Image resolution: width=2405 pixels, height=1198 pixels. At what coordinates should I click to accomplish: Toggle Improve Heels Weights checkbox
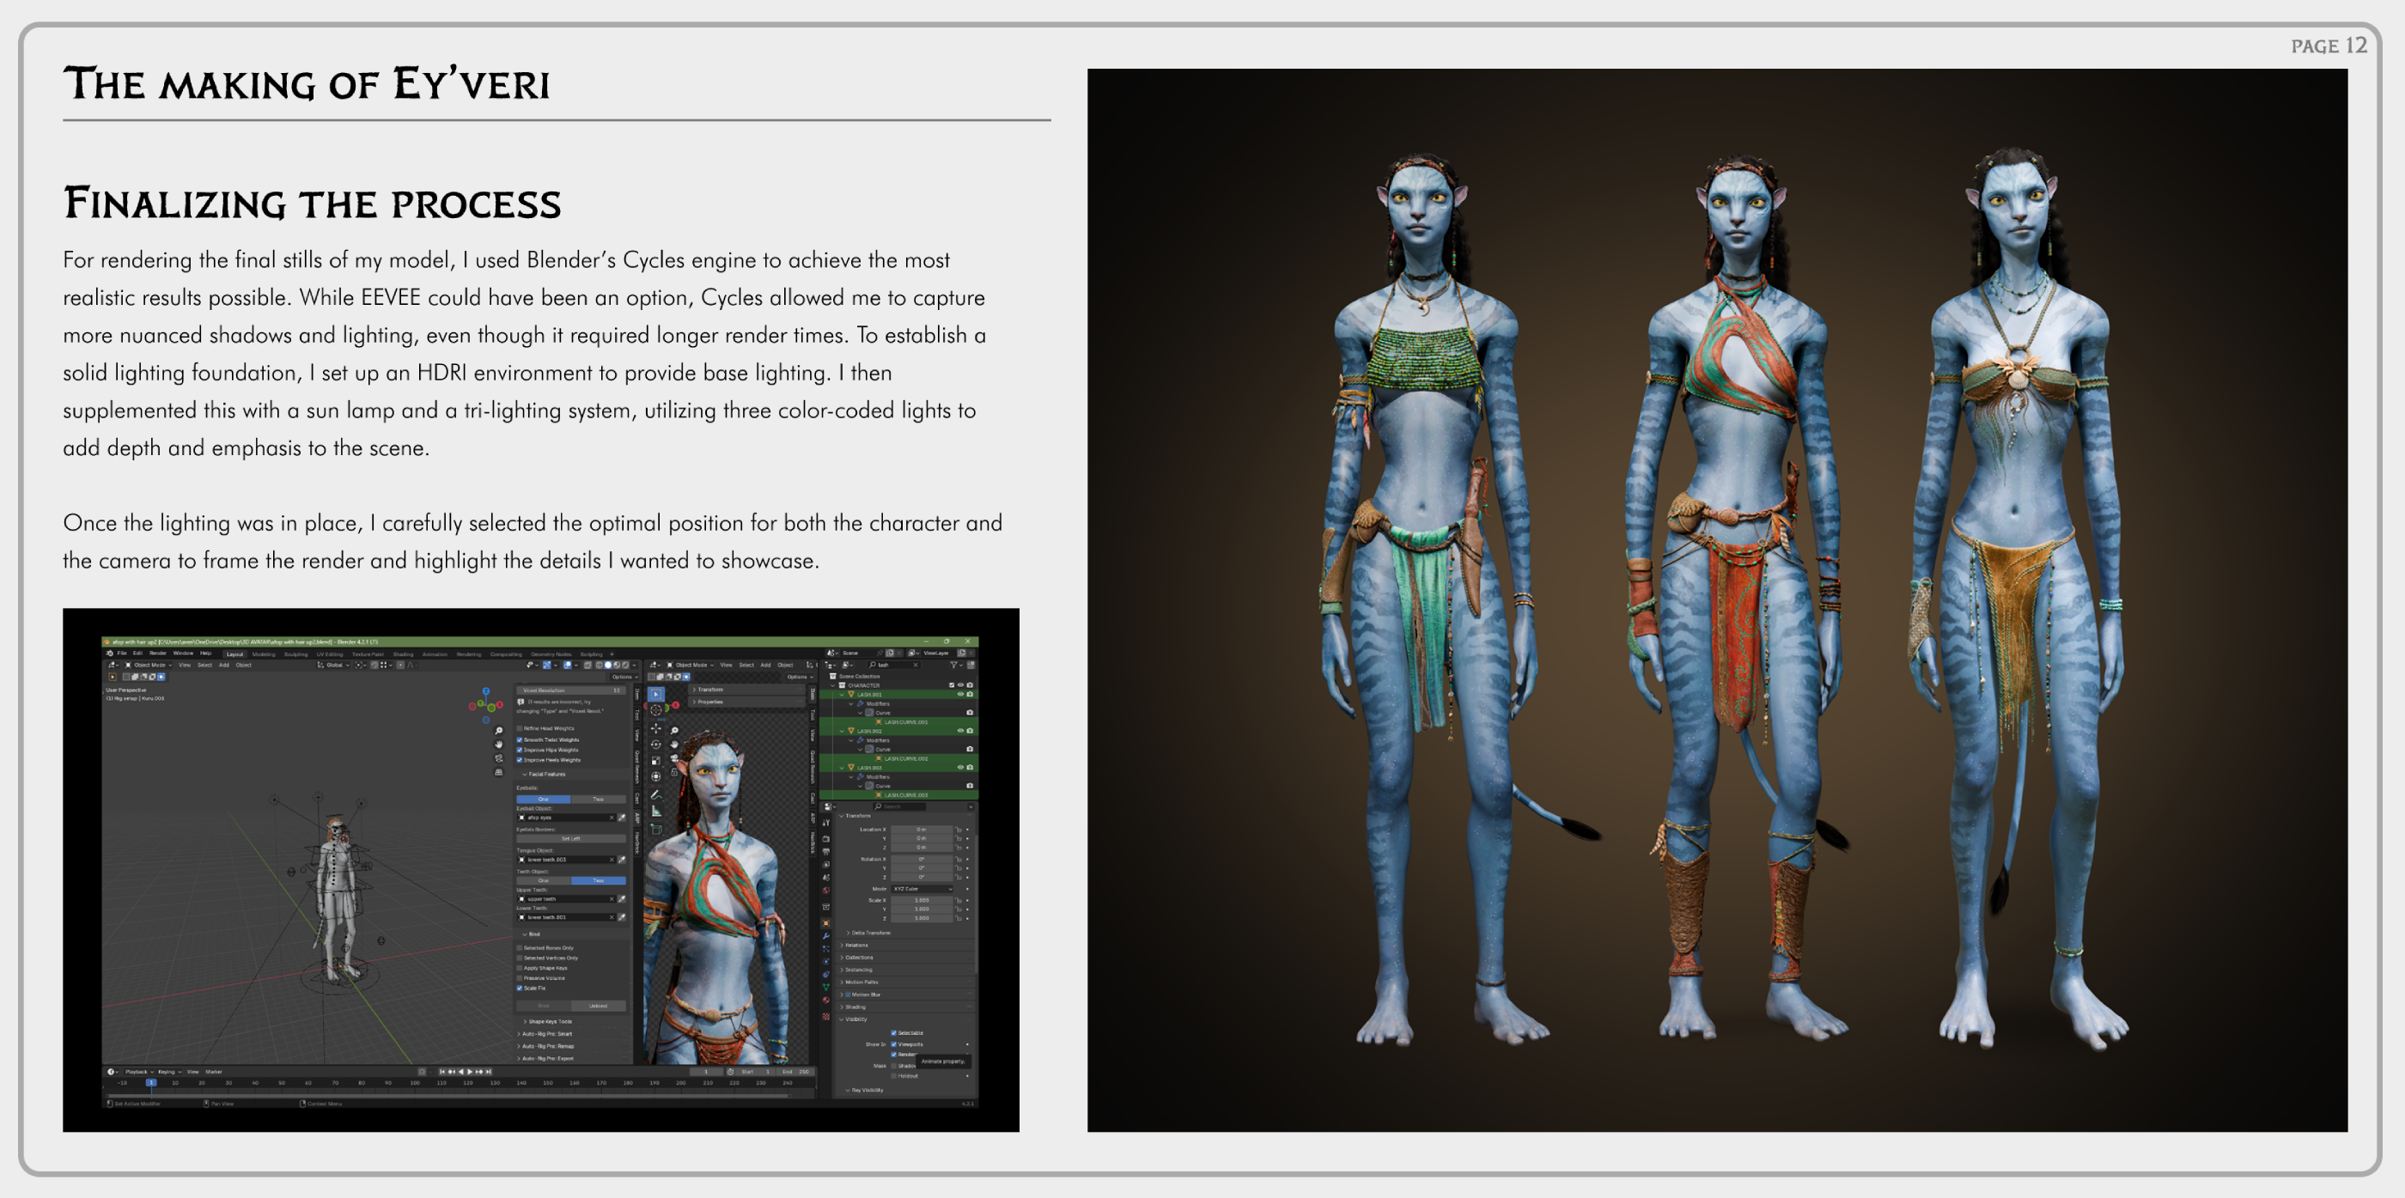(x=520, y=760)
